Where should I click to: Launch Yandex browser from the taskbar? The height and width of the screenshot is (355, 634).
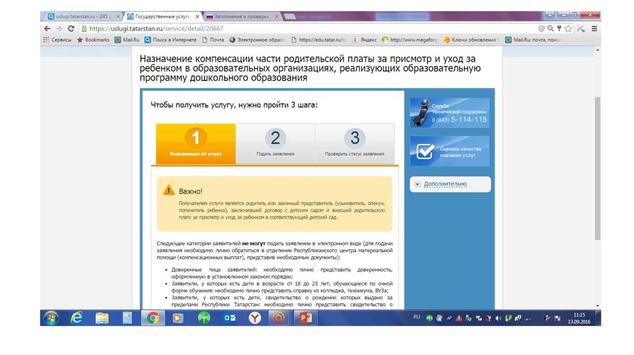pyautogui.click(x=254, y=318)
